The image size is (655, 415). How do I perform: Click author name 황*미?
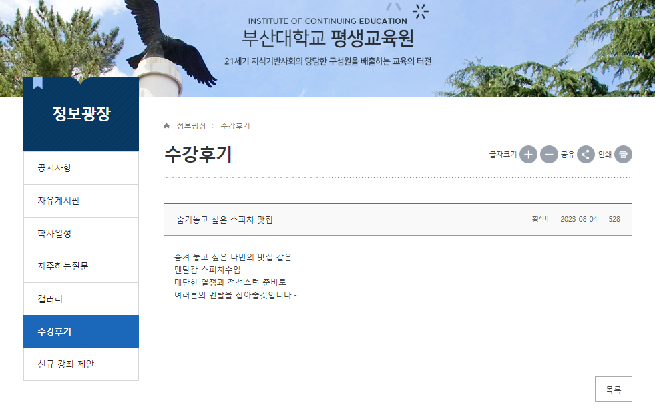pos(540,219)
